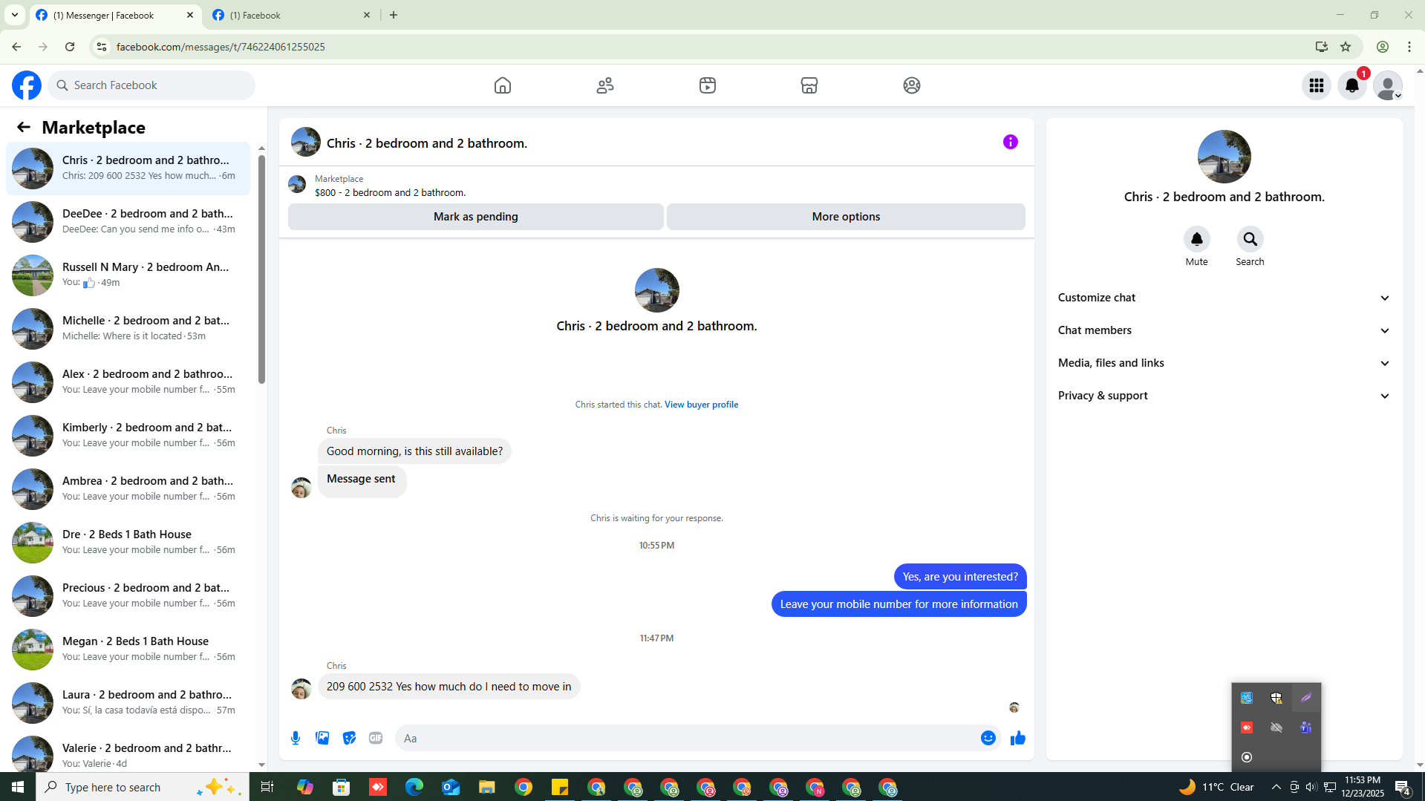
Task: Record a voice clip microphone icon
Action: coord(296,738)
